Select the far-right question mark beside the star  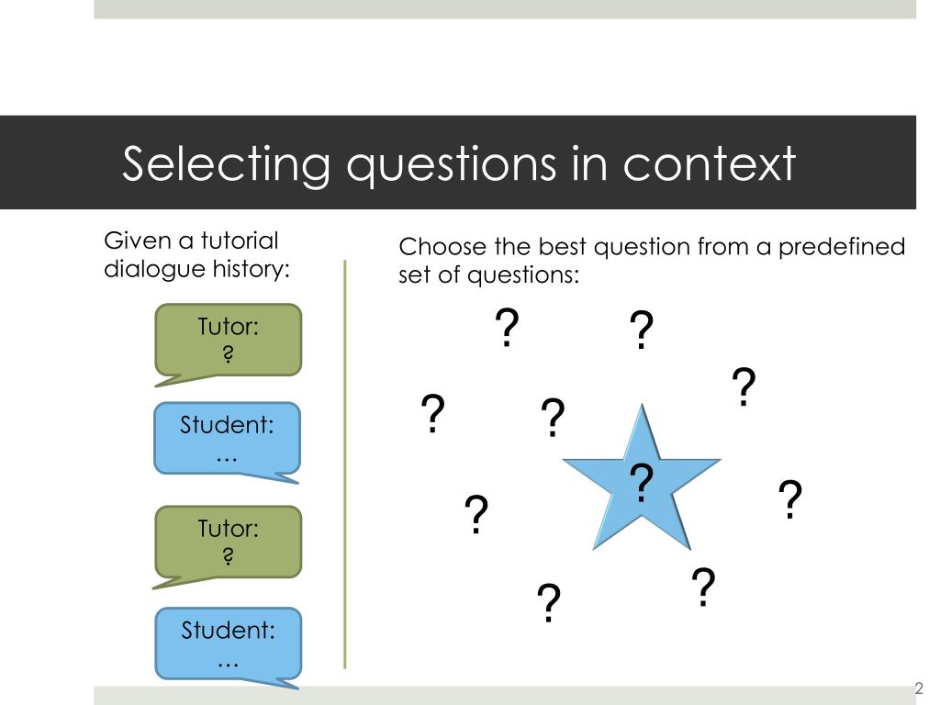point(790,499)
